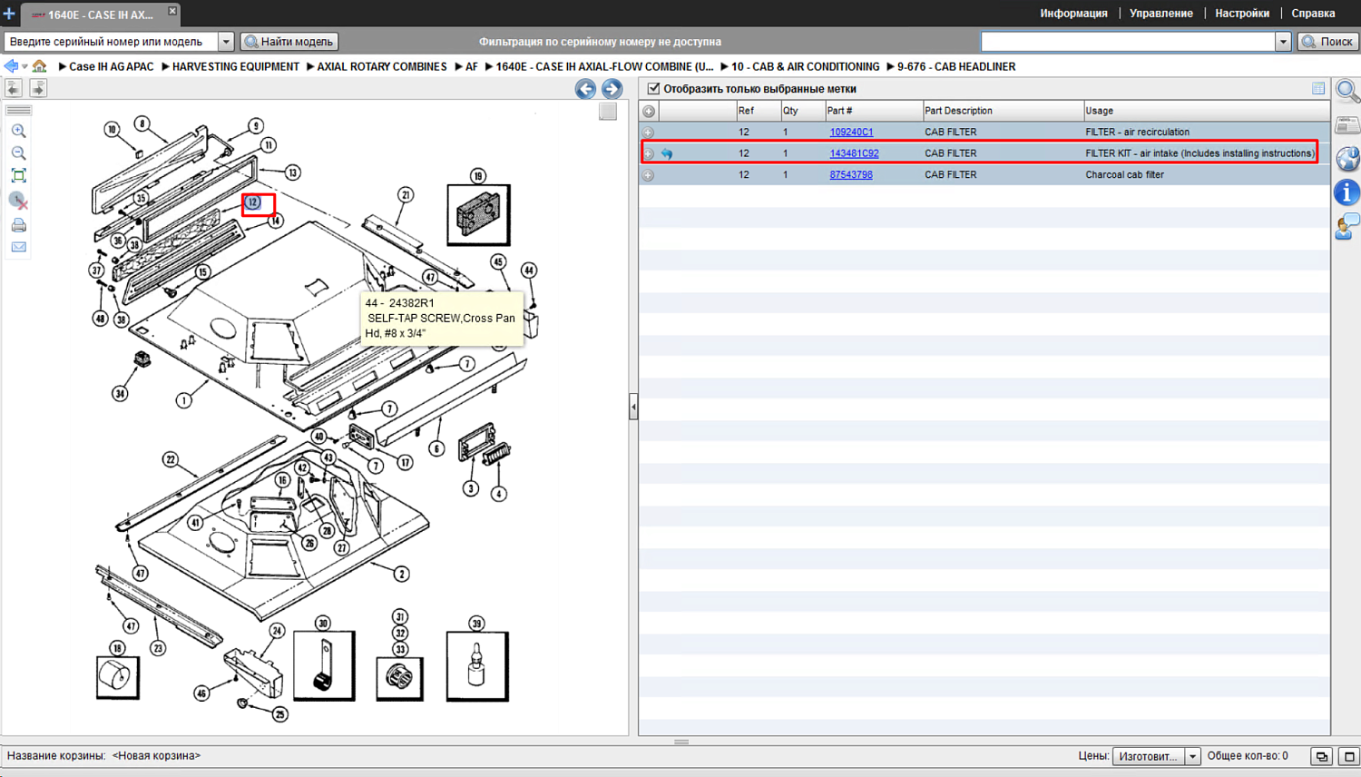1361x777 pixels.
Task: Add part 109240C1 row with plus icon
Action: 649,133
